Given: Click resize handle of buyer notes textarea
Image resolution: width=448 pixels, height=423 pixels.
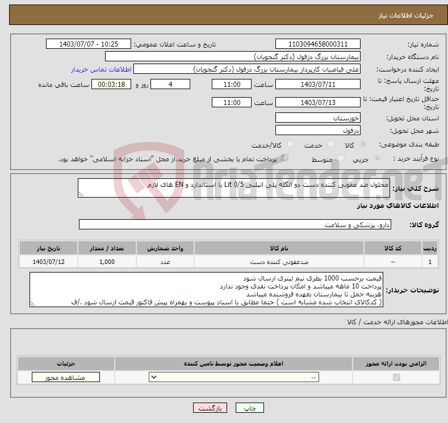Looking at the screenshot, I should (x=33, y=304).
